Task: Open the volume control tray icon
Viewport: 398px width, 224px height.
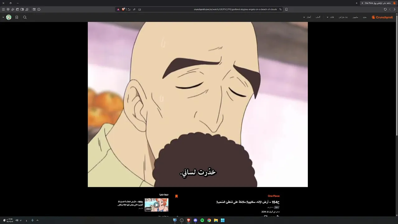Action: (17, 220)
